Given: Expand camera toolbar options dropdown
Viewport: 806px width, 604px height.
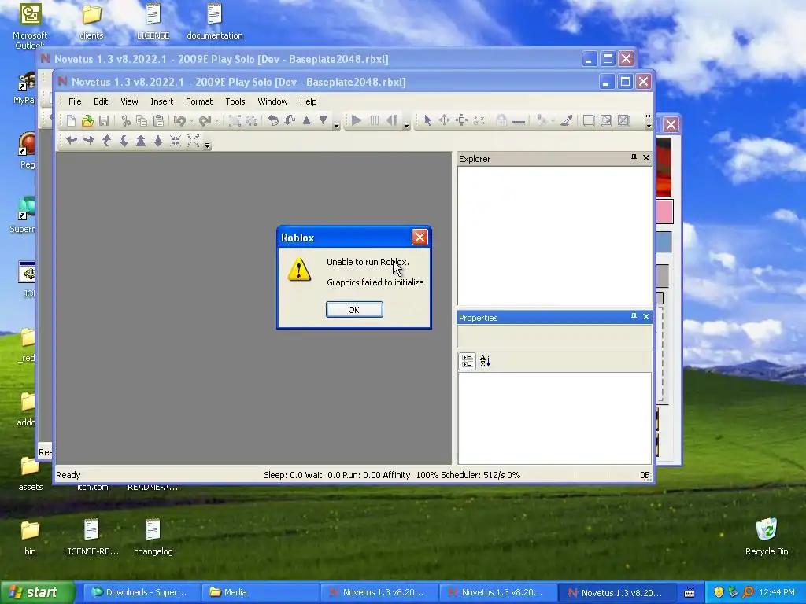Looking at the screenshot, I should click(x=207, y=145).
